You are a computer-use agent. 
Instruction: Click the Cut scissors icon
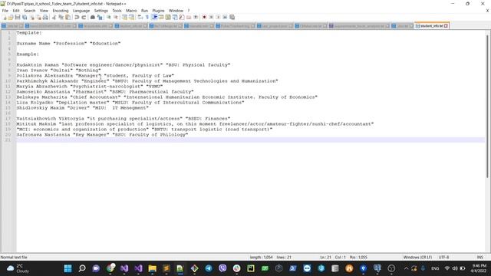click(x=54, y=17)
